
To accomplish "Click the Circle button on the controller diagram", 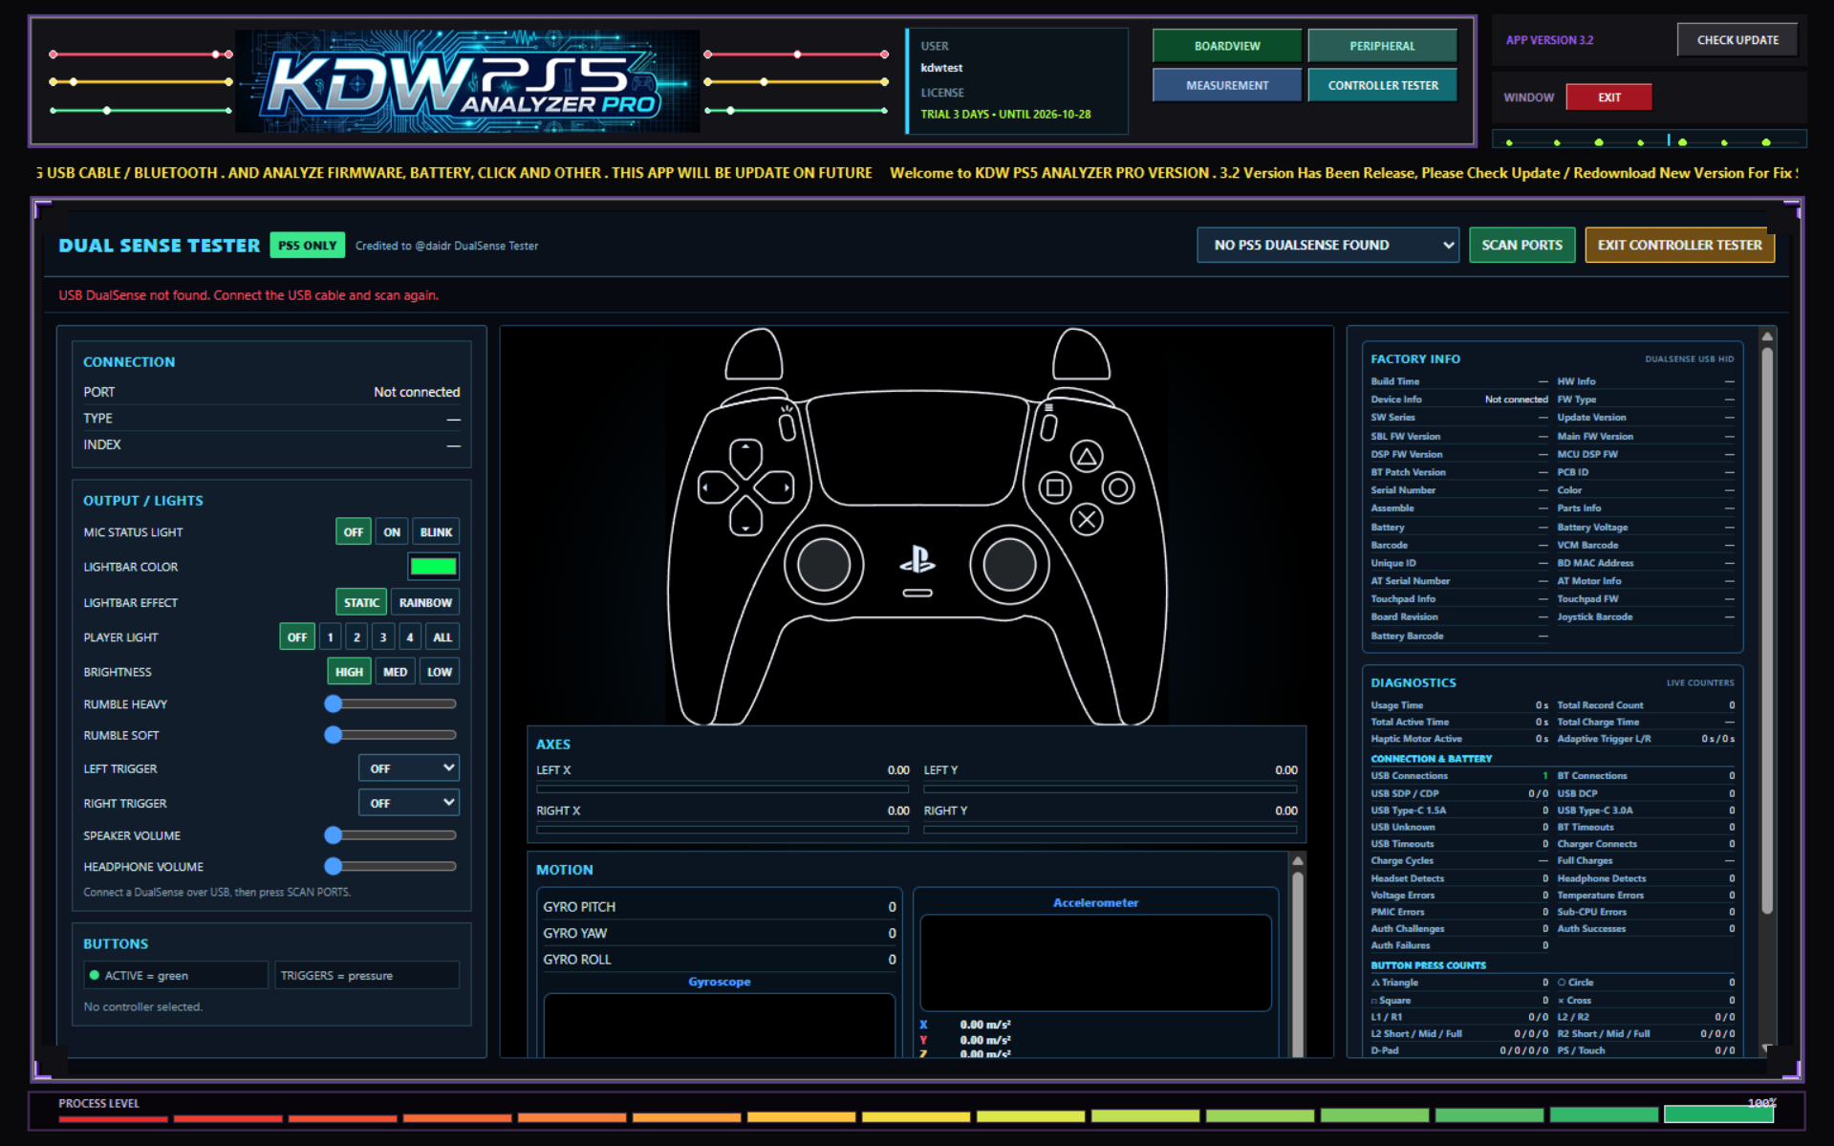I will 1118,487.
